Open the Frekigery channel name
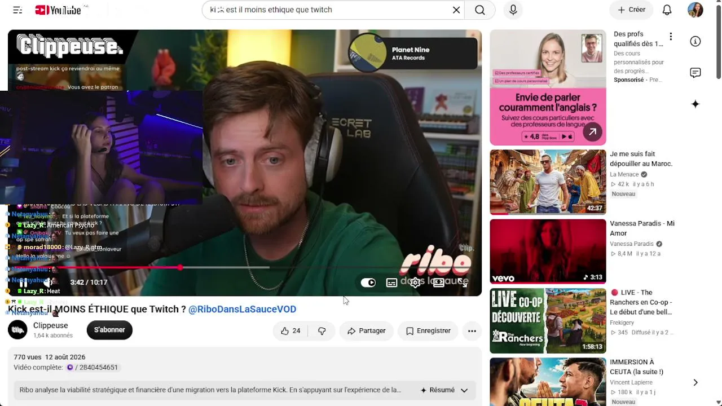The height and width of the screenshot is (406, 722). pyautogui.click(x=622, y=323)
